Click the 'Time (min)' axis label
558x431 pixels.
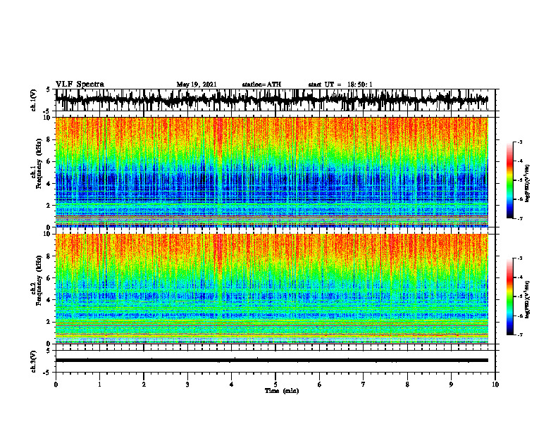[x=282, y=391]
